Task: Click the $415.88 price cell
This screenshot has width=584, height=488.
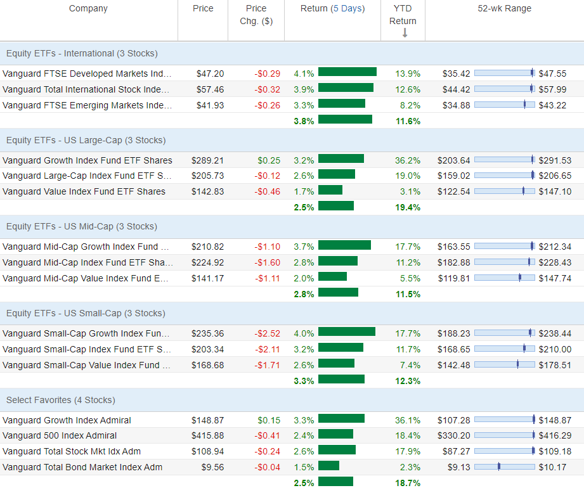Action: click(207, 435)
